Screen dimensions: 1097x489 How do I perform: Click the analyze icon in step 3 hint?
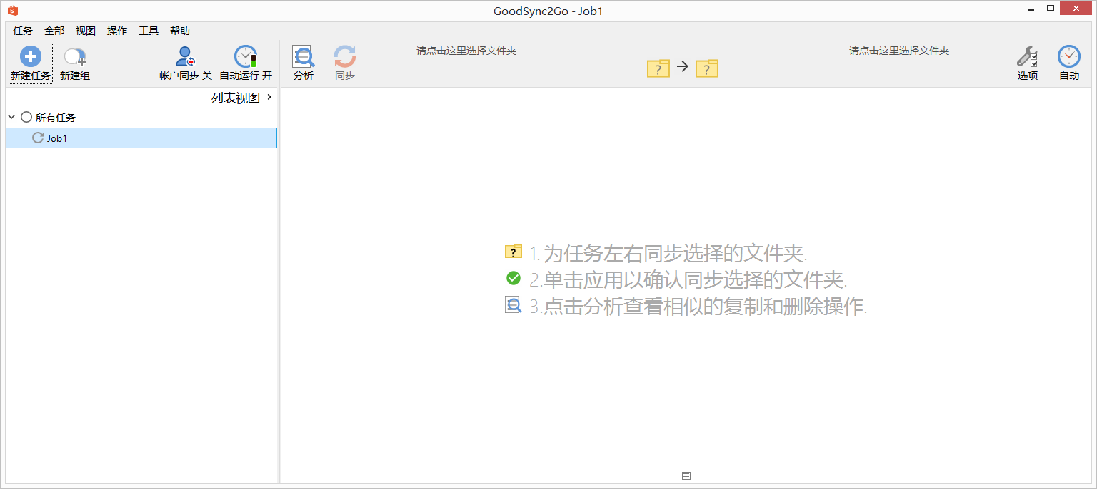point(514,305)
